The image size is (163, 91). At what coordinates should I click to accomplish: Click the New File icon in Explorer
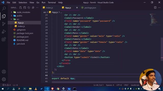pos(20,8)
